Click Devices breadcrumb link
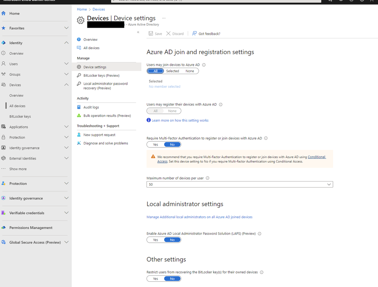 pos(99,9)
